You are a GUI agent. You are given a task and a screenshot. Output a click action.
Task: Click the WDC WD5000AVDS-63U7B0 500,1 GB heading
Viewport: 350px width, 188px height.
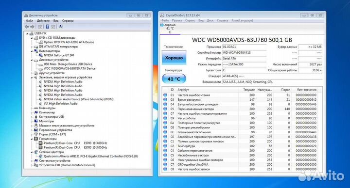click(242, 40)
